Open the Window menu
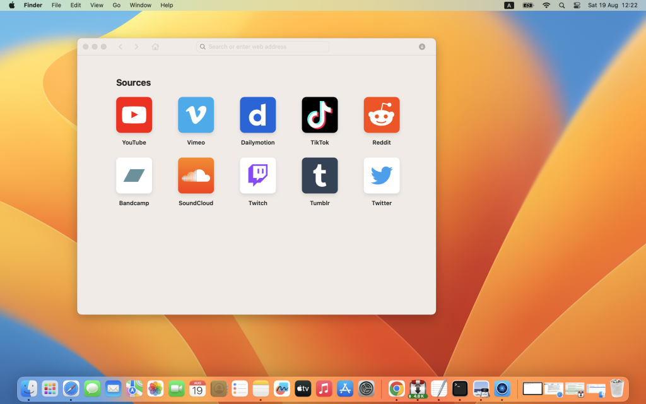This screenshot has height=404, width=646. point(141,5)
